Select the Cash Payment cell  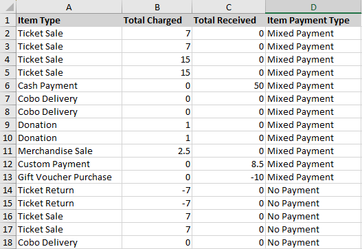pos(69,86)
